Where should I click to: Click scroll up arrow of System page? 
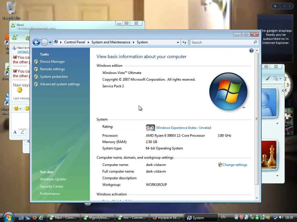(257, 50)
